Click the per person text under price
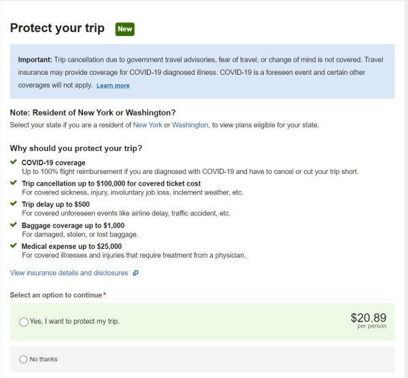The image size is (408, 378). tap(371, 326)
